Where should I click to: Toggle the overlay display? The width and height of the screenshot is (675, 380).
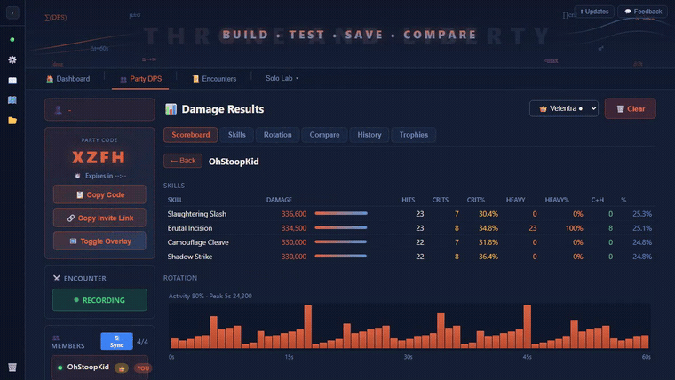click(99, 241)
